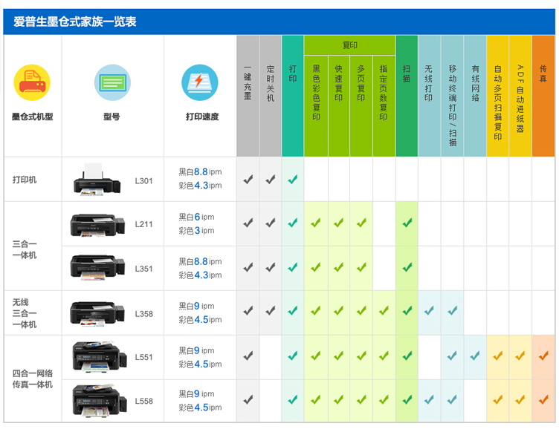Click the dark green 扫描 column header
The width and height of the screenshot is (559, 432).
(x=407, y=96)
